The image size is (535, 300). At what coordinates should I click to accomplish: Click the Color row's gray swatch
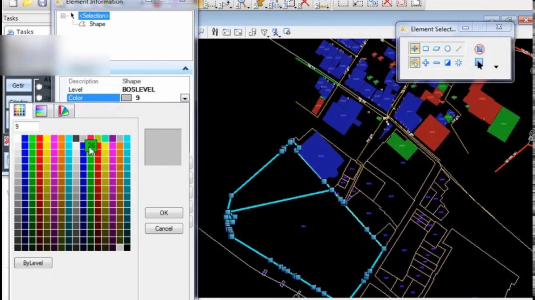point(126,98)
